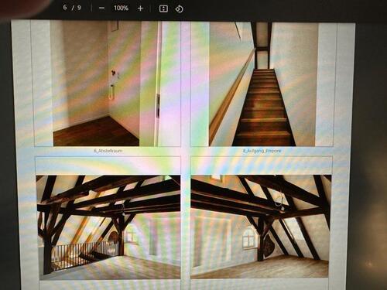Viewport: 387px width, 290px height.
Task: Click the rotate page icon
Action: 179,9
